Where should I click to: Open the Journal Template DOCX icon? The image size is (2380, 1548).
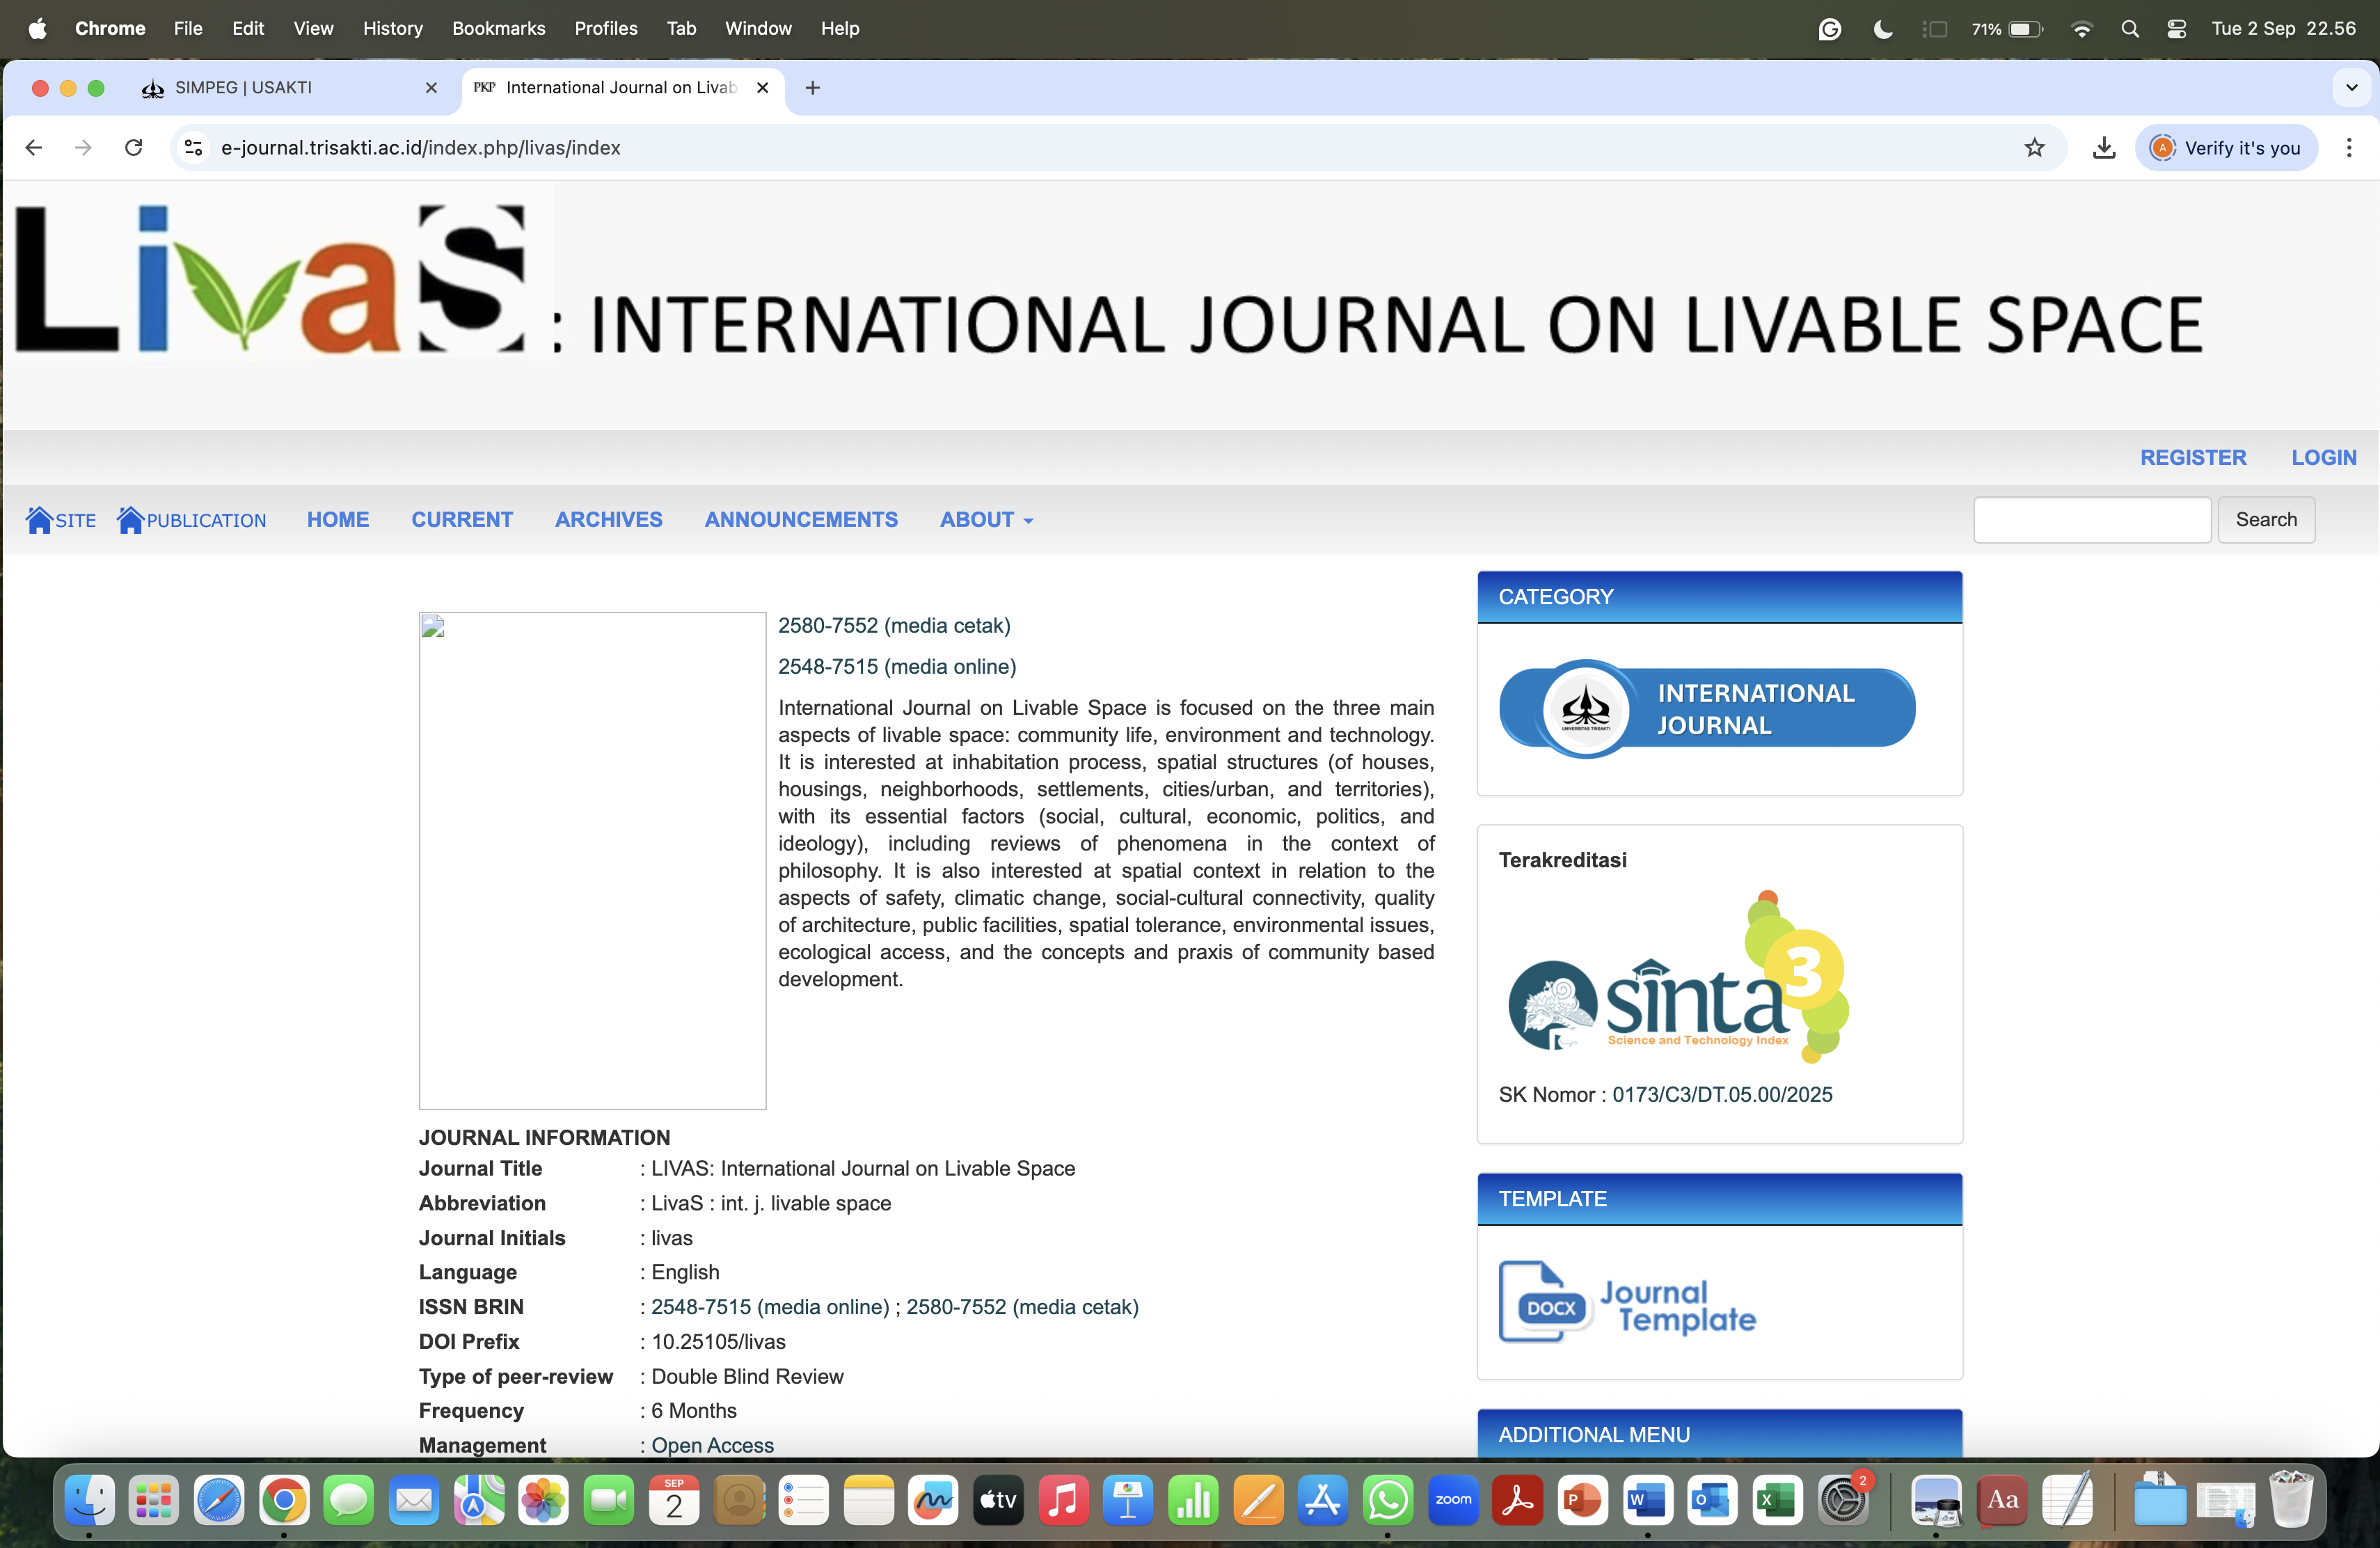click(1544, 1301)
